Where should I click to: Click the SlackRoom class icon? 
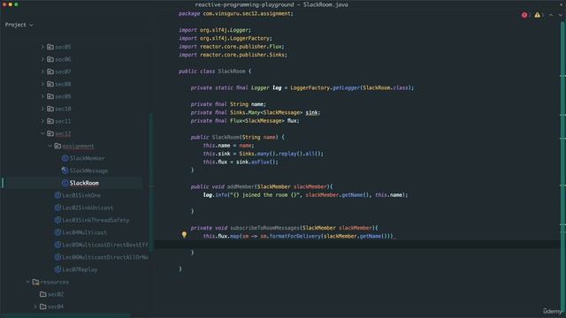pos(65,183)
